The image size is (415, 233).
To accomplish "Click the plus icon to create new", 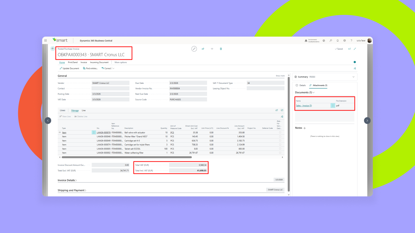I will click(212, 49).
